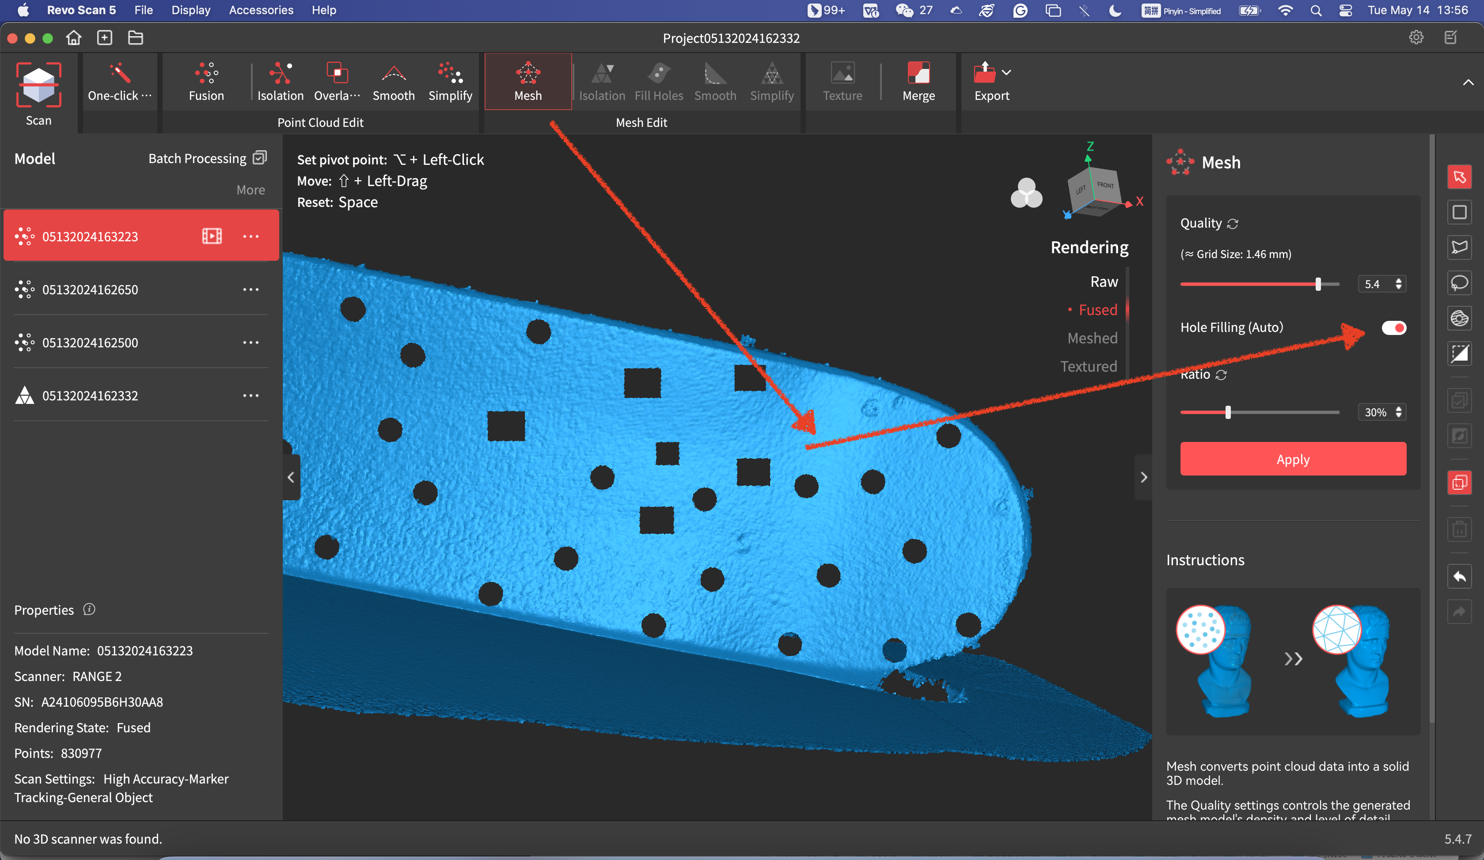Go to the home screen icon
1484x860 pixels.
pos(74,38)
